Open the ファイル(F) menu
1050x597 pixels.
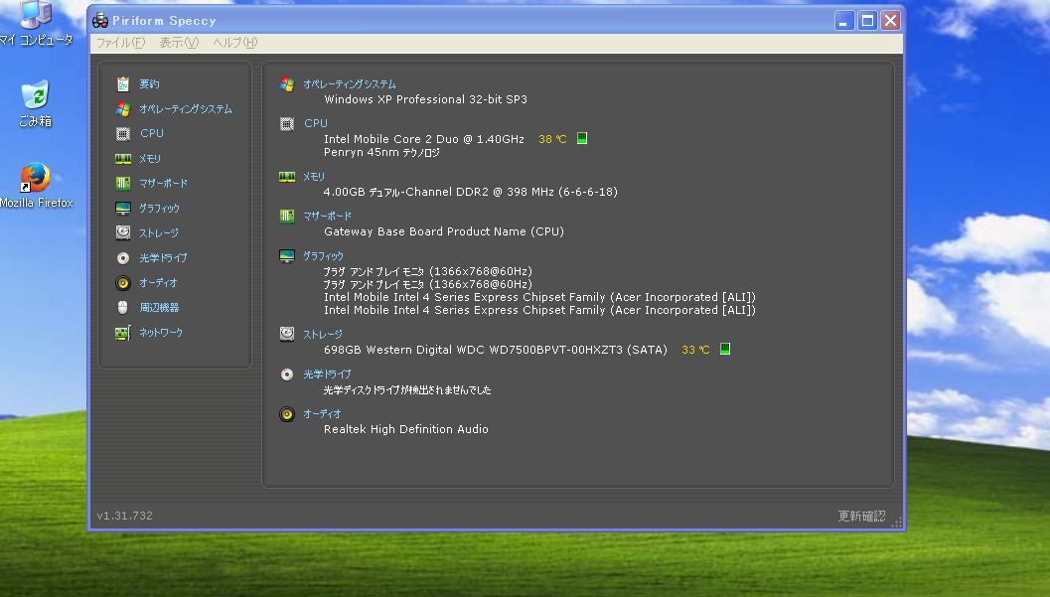120,42
